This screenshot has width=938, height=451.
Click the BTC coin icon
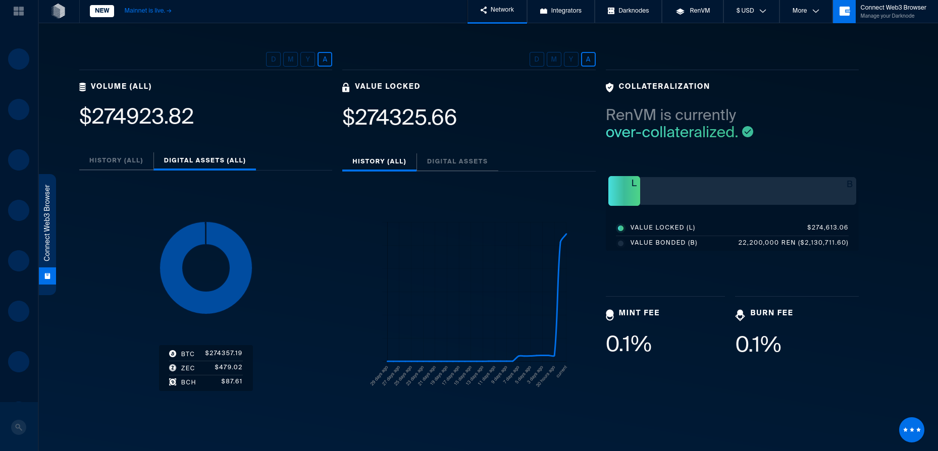pos(173,354)
